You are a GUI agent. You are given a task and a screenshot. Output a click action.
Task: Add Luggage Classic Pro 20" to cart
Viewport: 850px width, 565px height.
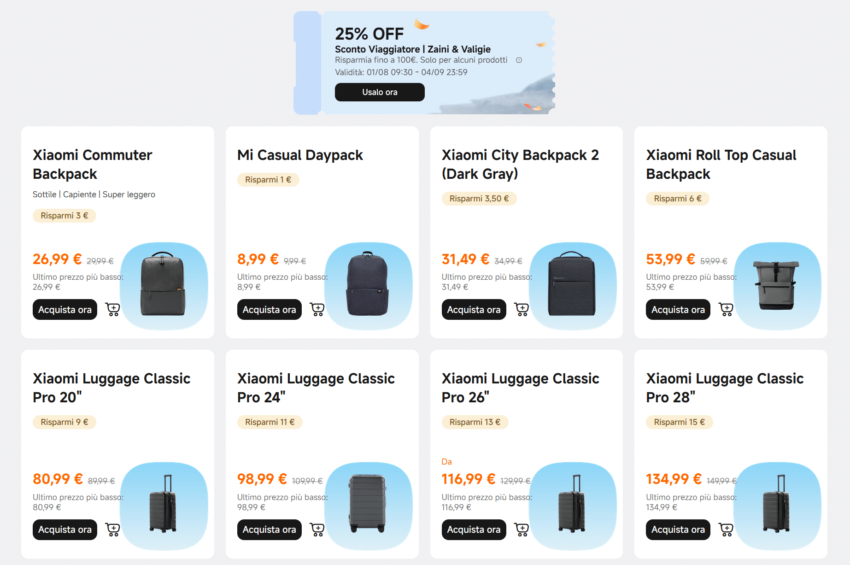click(113, 530)
